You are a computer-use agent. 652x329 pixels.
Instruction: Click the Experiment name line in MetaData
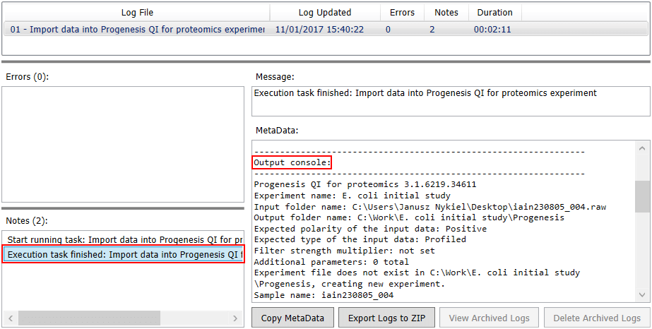(352, 196)
